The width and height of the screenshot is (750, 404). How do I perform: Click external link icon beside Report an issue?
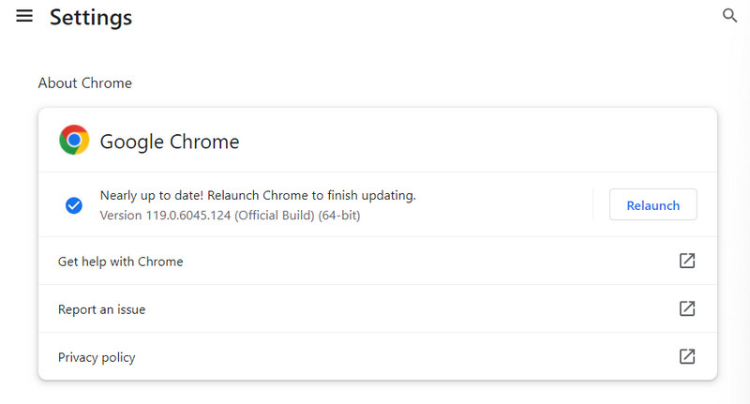pos(686,308)
